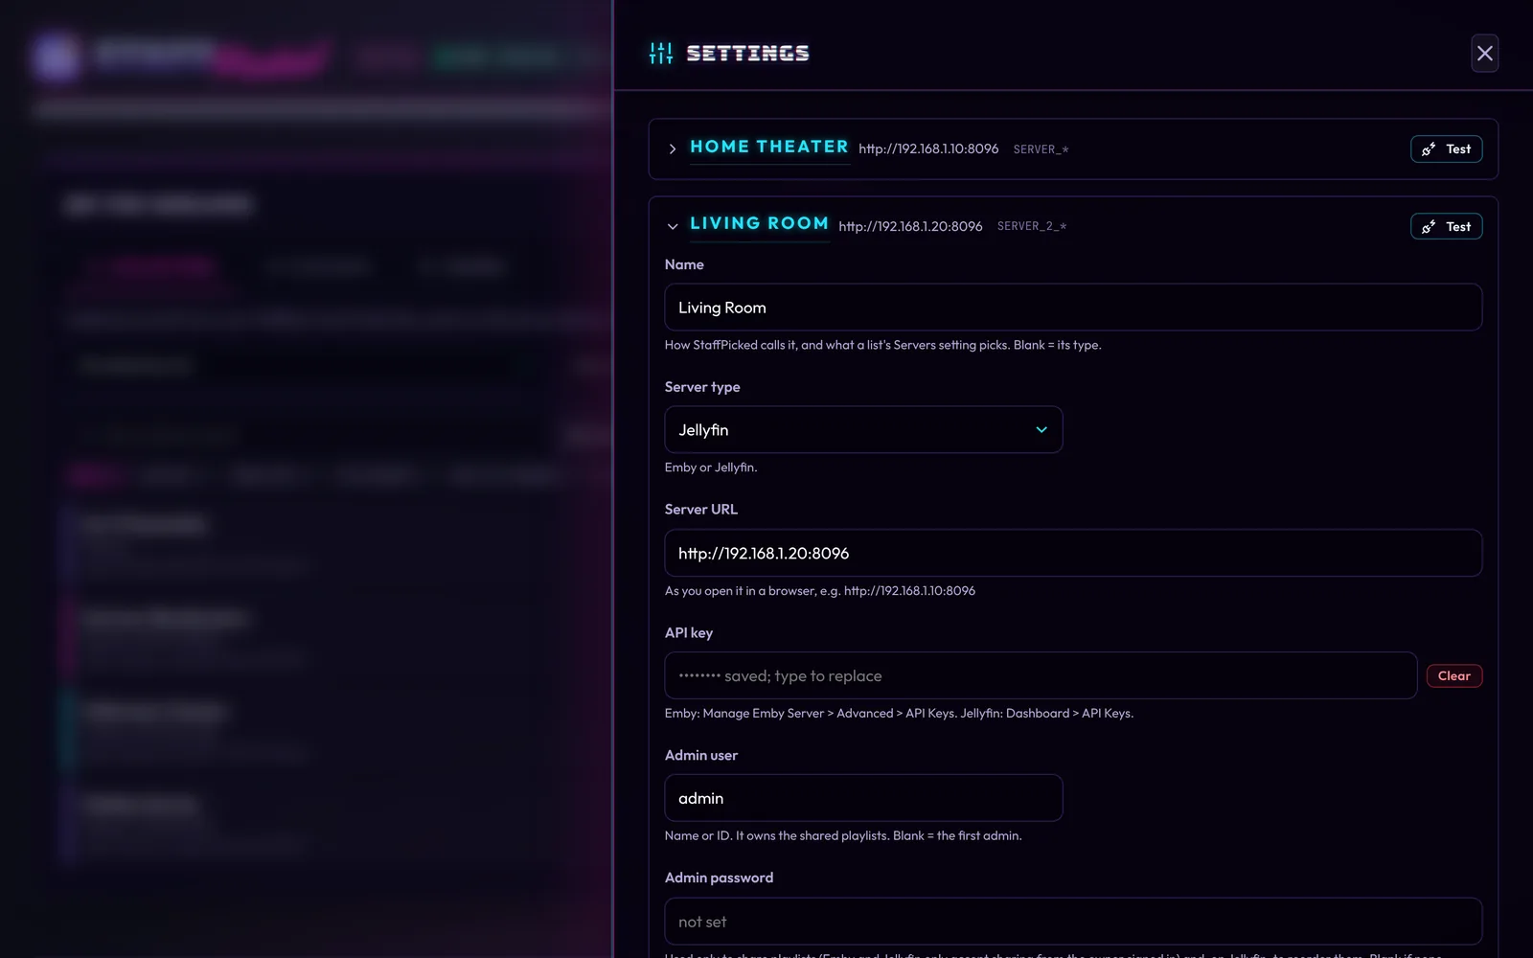Screen dimensions: 1533x958
Task: Click the 'API key' field label
Action: tap(689, 633)
